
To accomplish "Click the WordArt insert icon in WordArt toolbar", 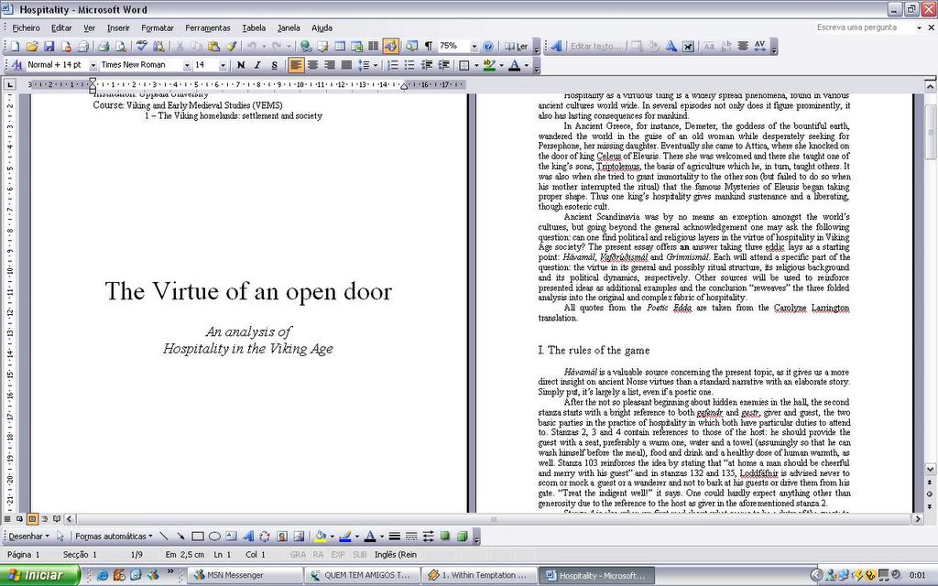I will click(556, 46).
